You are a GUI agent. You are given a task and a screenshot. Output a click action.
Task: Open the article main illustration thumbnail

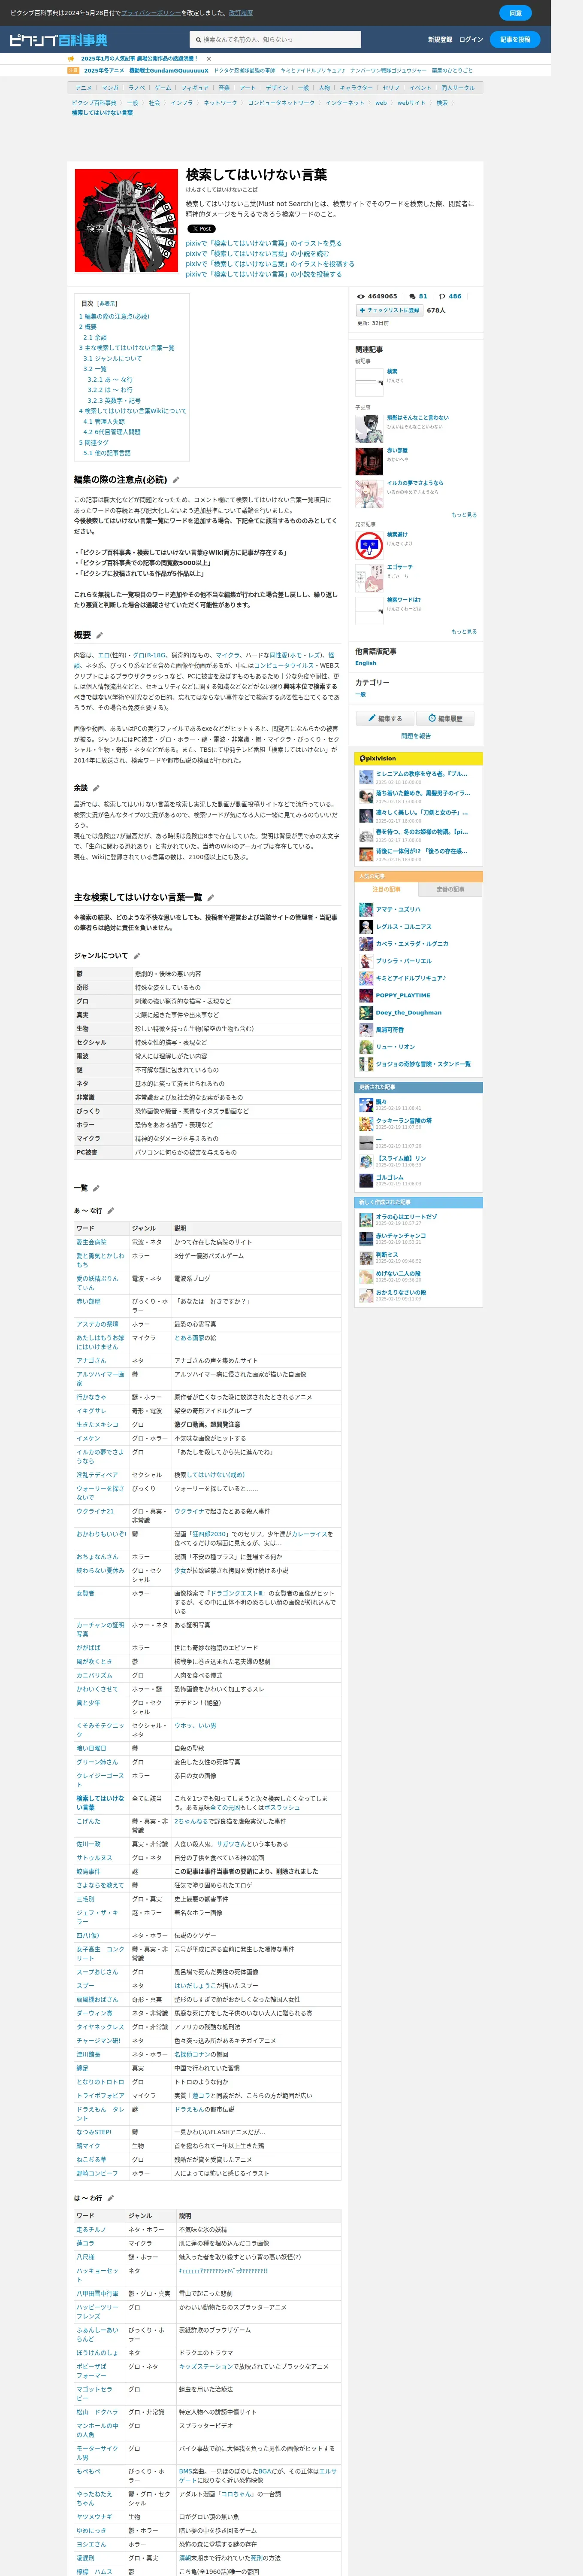(126, 220)
